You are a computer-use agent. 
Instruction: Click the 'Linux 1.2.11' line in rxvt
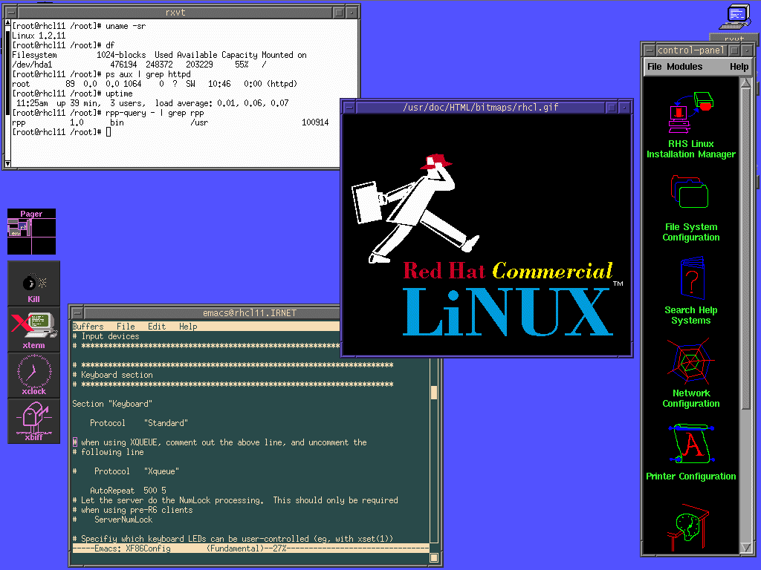39,36
